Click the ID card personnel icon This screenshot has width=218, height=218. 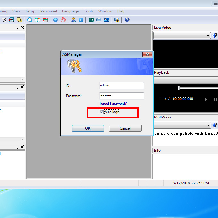coord(107,20)
